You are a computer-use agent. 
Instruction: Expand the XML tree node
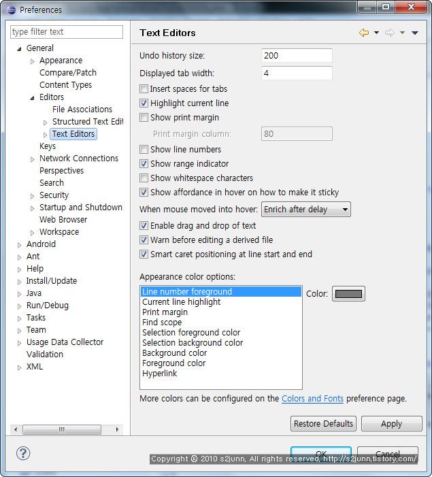coord(19,367)
